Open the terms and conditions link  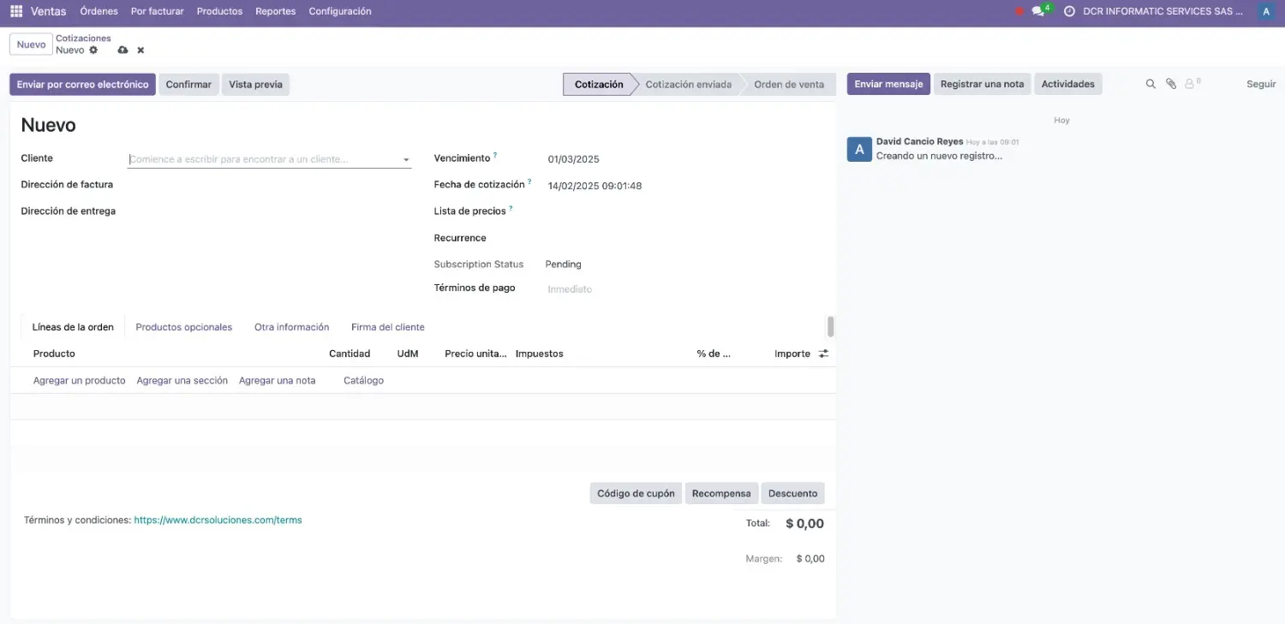218,520
